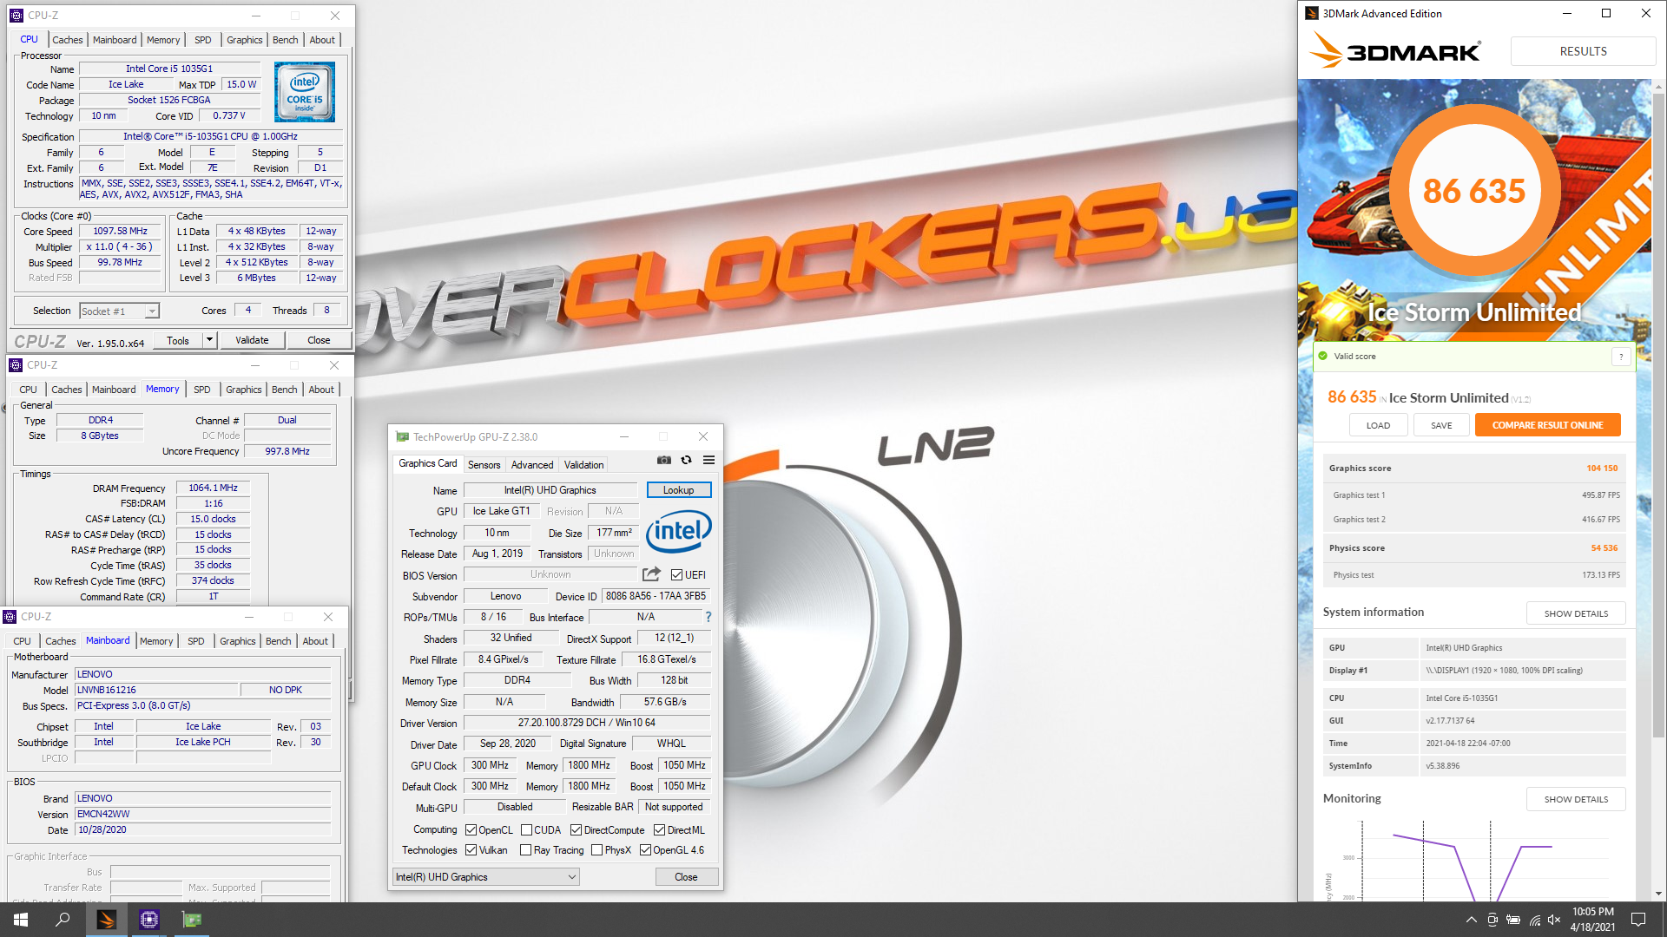Viewport: 1667px width, 937px height.
Task: Click the Monitoring frequency graph
Action: (1473, 861)
